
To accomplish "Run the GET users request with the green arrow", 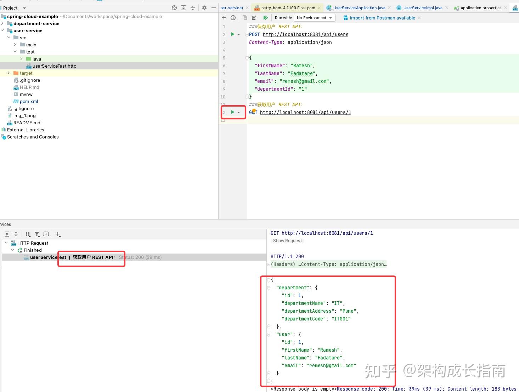I will (x=232, y=112).
